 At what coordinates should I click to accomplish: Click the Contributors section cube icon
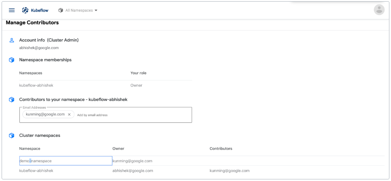click(12, 99)
